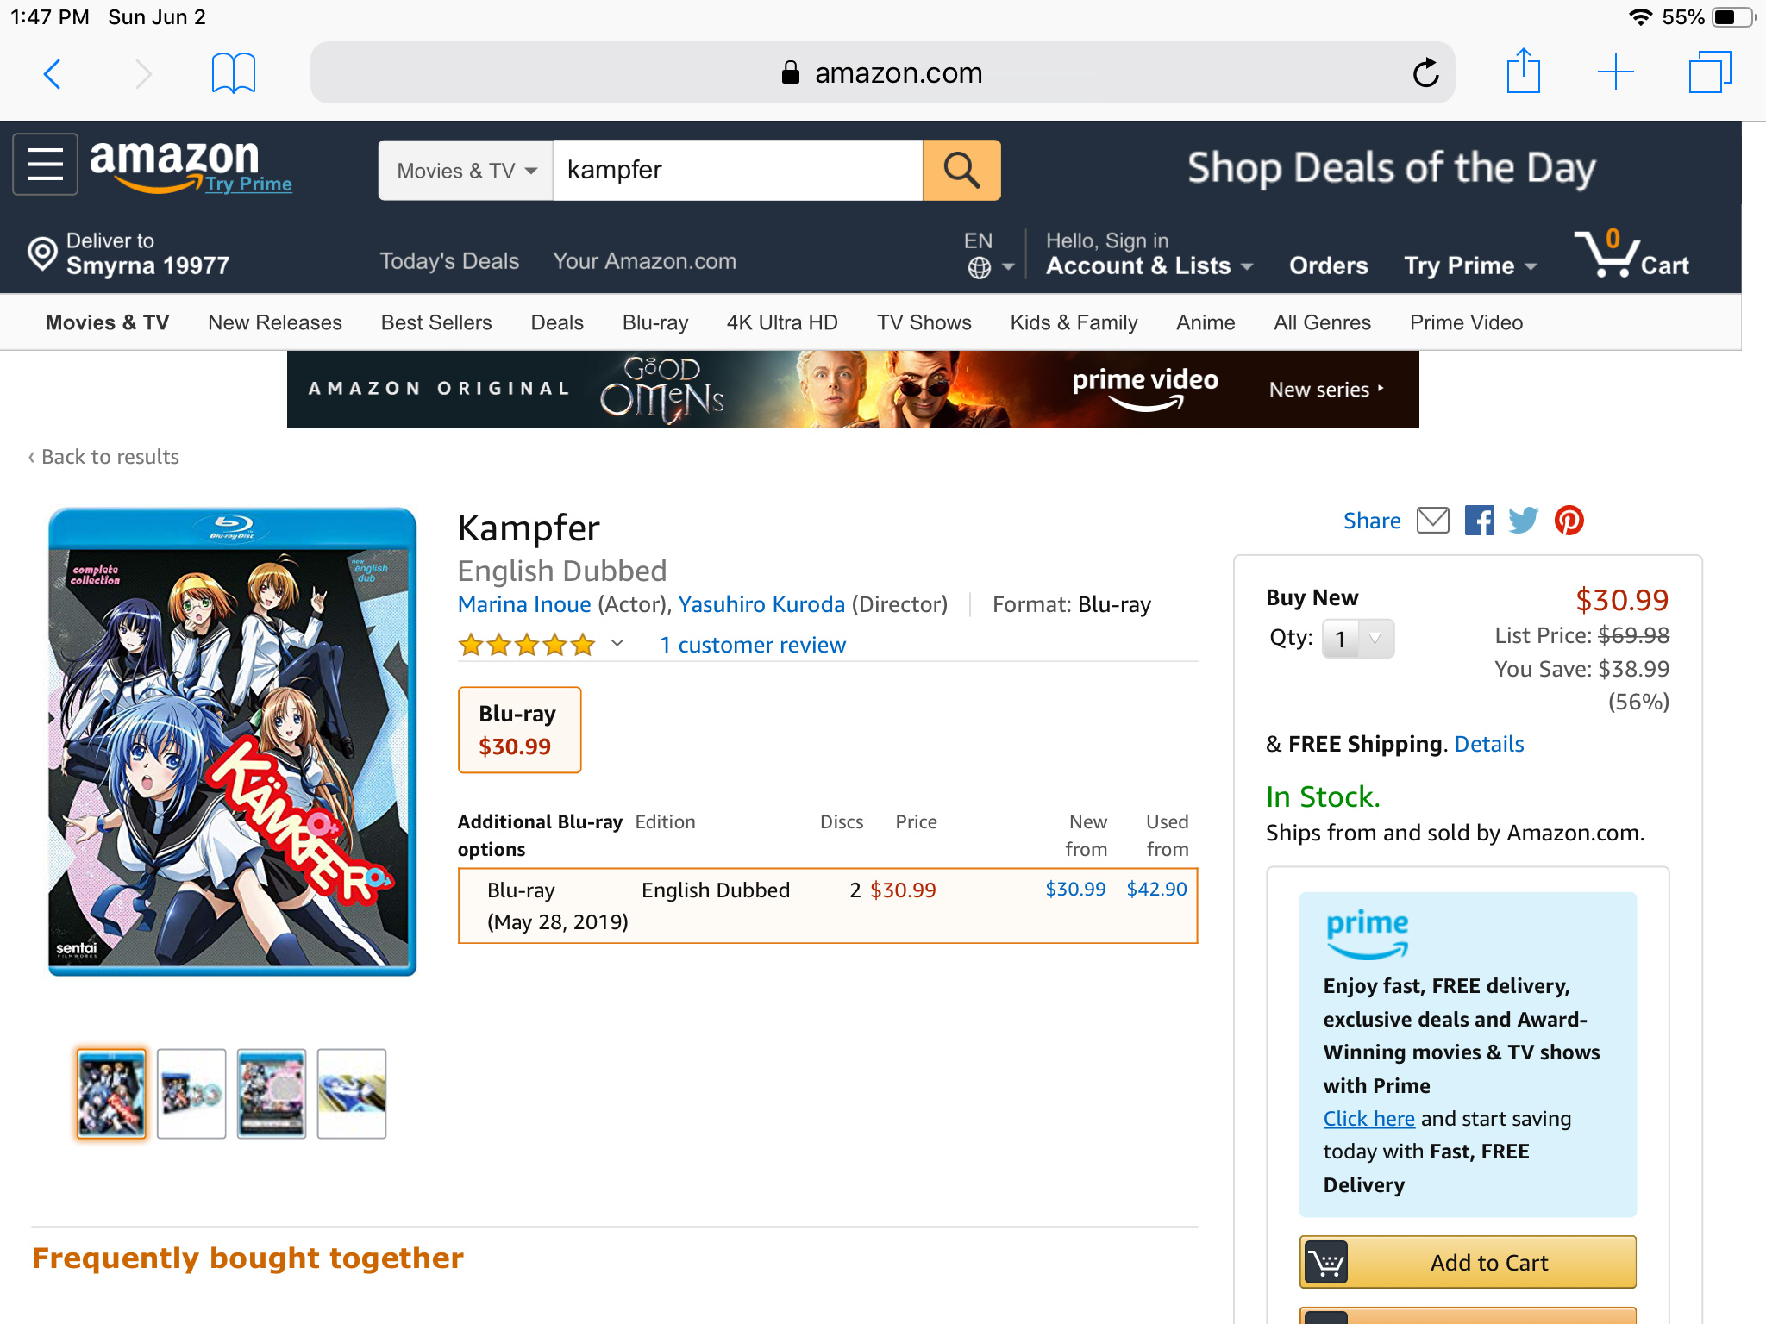Click the orange search magnifier button
Viewport: 1766px width, 1324px height.
[961, 170]
